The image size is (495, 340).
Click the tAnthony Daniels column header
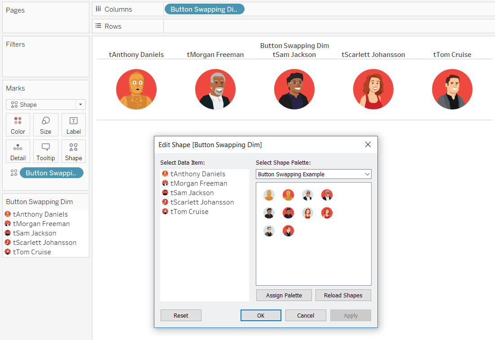[136, 55]
